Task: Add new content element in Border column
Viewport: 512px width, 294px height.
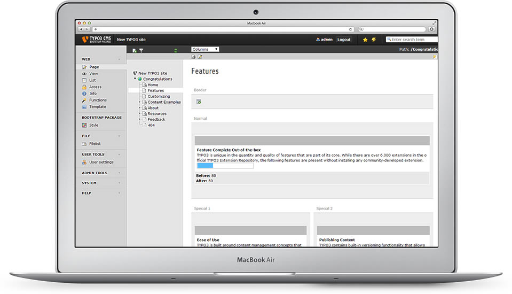Action: click(x=199, y=102)
